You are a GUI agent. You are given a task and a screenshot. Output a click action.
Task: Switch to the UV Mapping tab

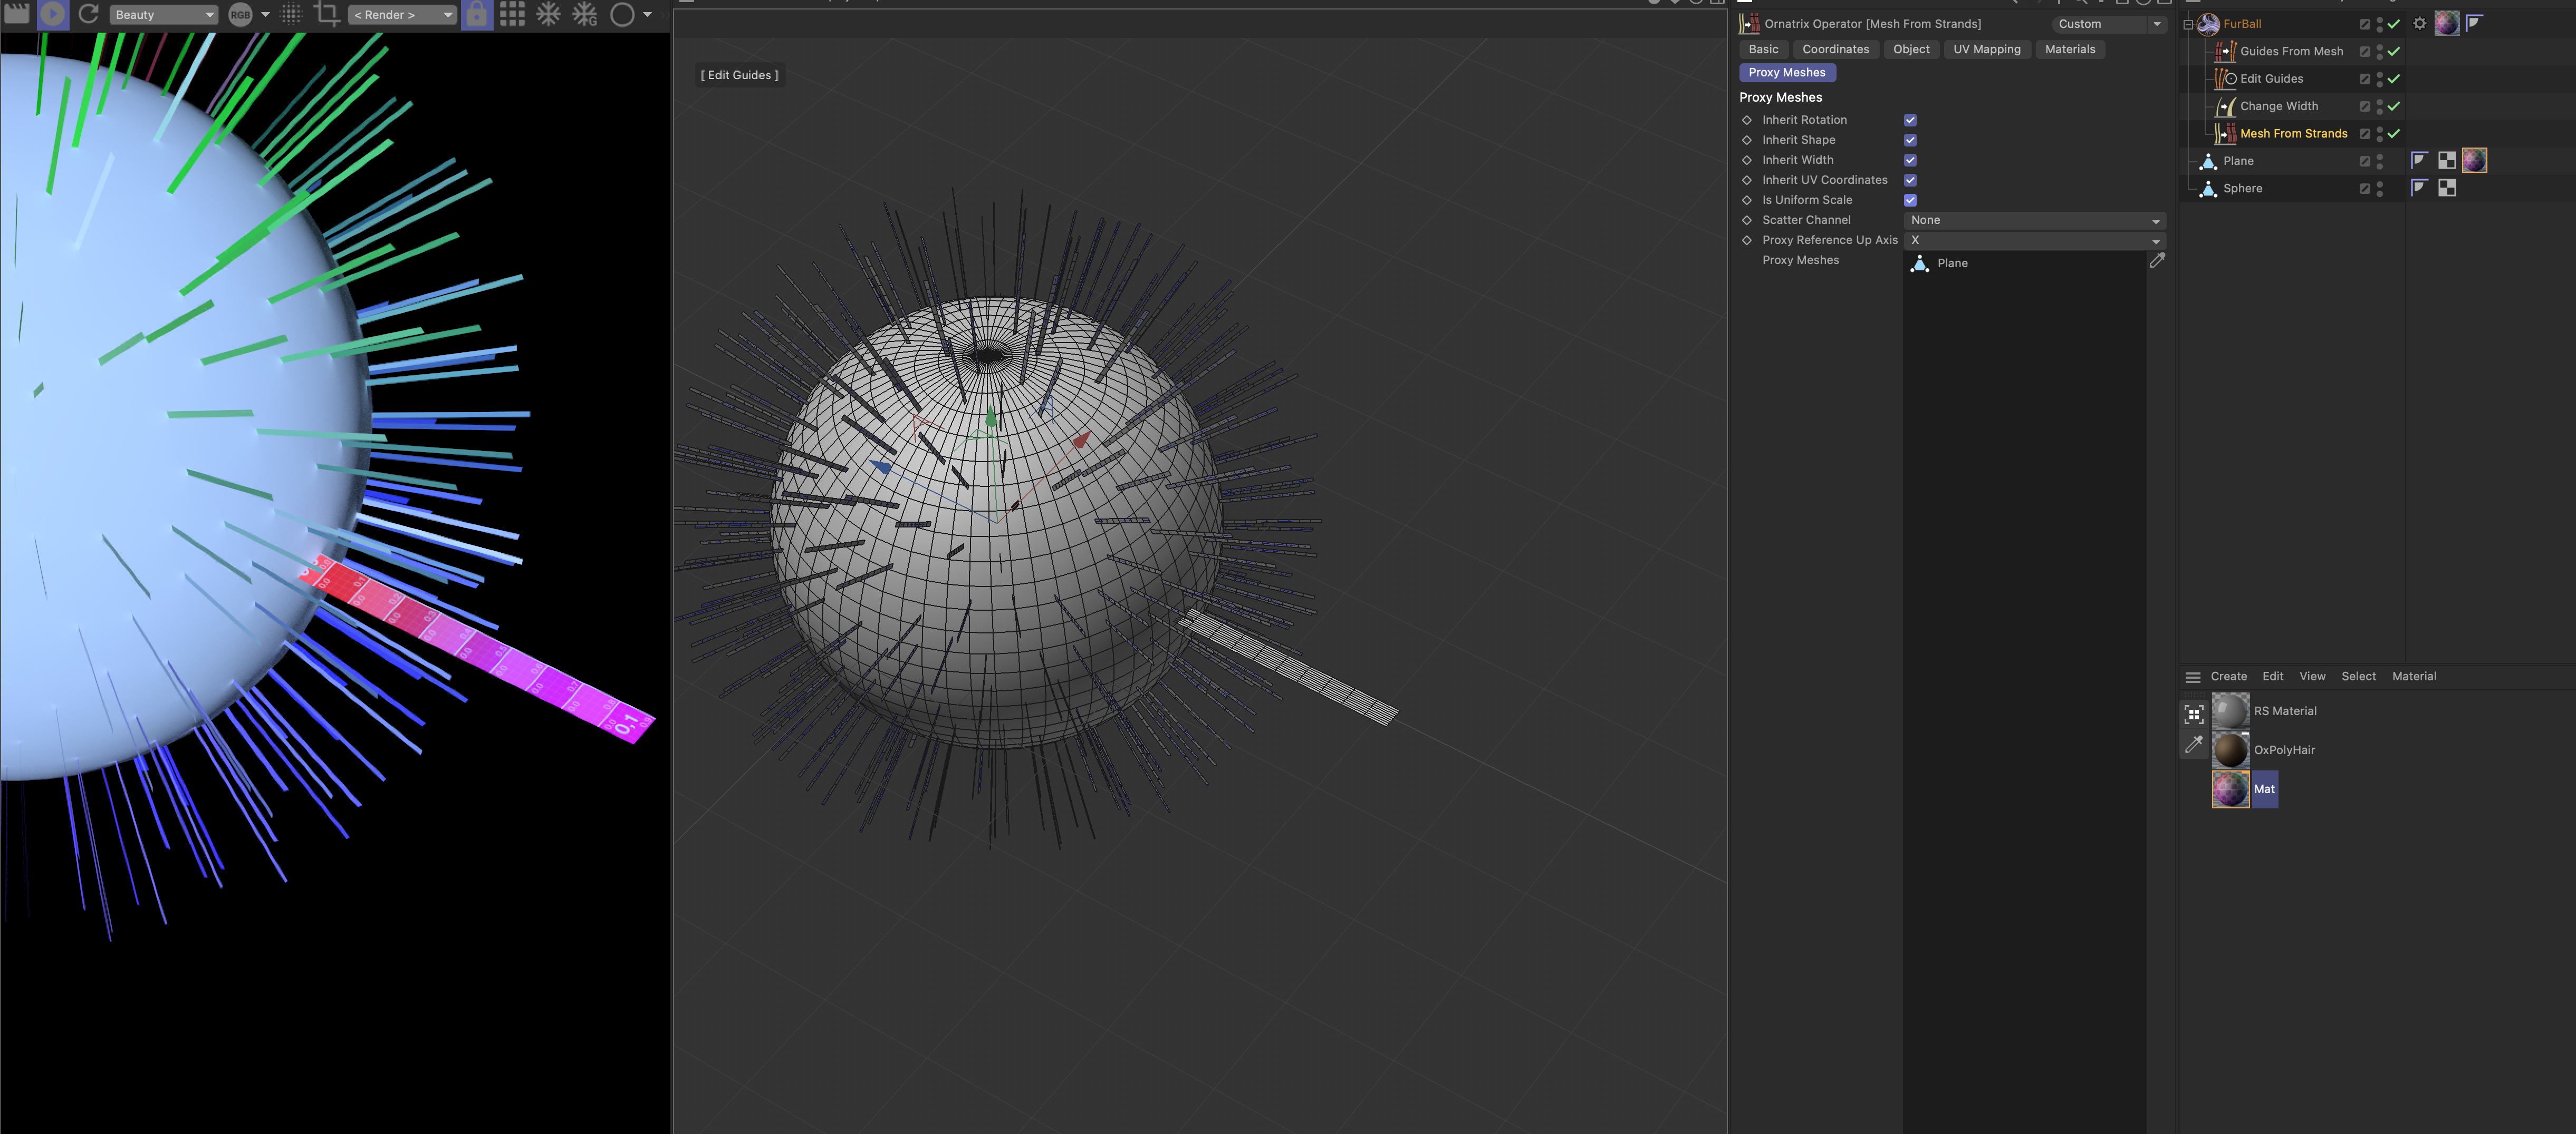click(1986, 49)
